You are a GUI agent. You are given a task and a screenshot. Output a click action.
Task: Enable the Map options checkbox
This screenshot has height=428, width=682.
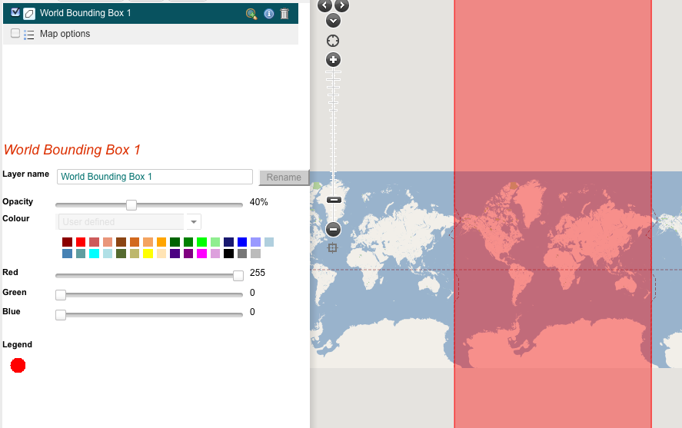point(15,34)
